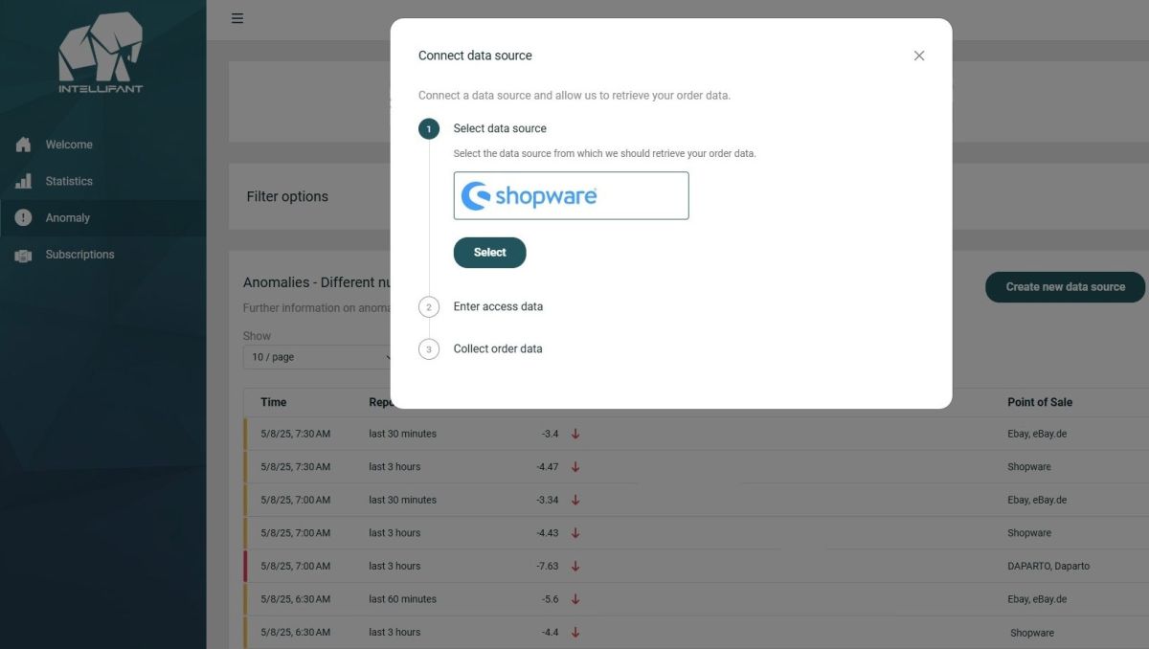The width and height of the screenshot is (1149, 649).
Task: Close the Connect data source dialog
Action: click(x=919, y=56)
